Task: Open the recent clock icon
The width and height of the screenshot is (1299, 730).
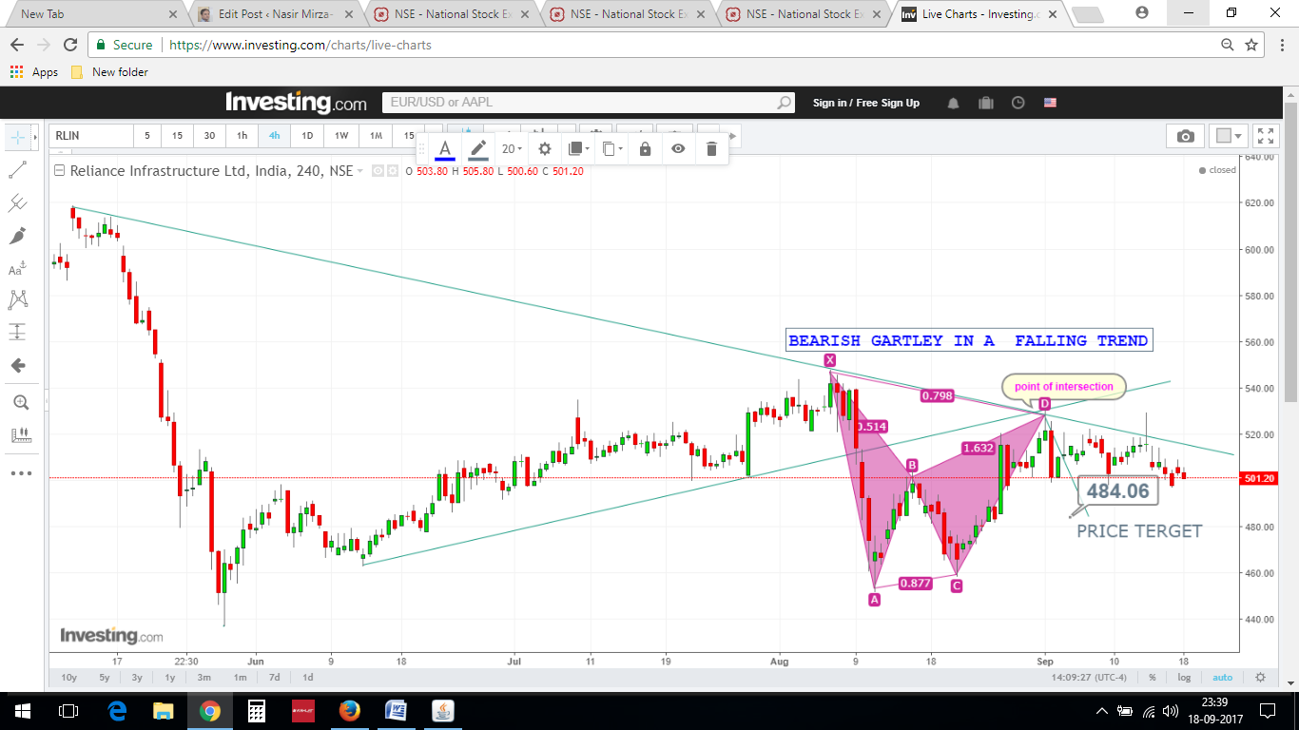Action: [1018, 103]
